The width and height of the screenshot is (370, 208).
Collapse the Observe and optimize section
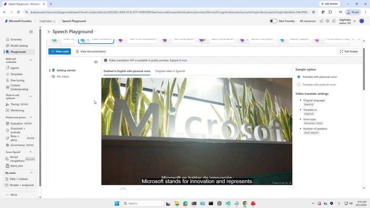coord(31,96)
